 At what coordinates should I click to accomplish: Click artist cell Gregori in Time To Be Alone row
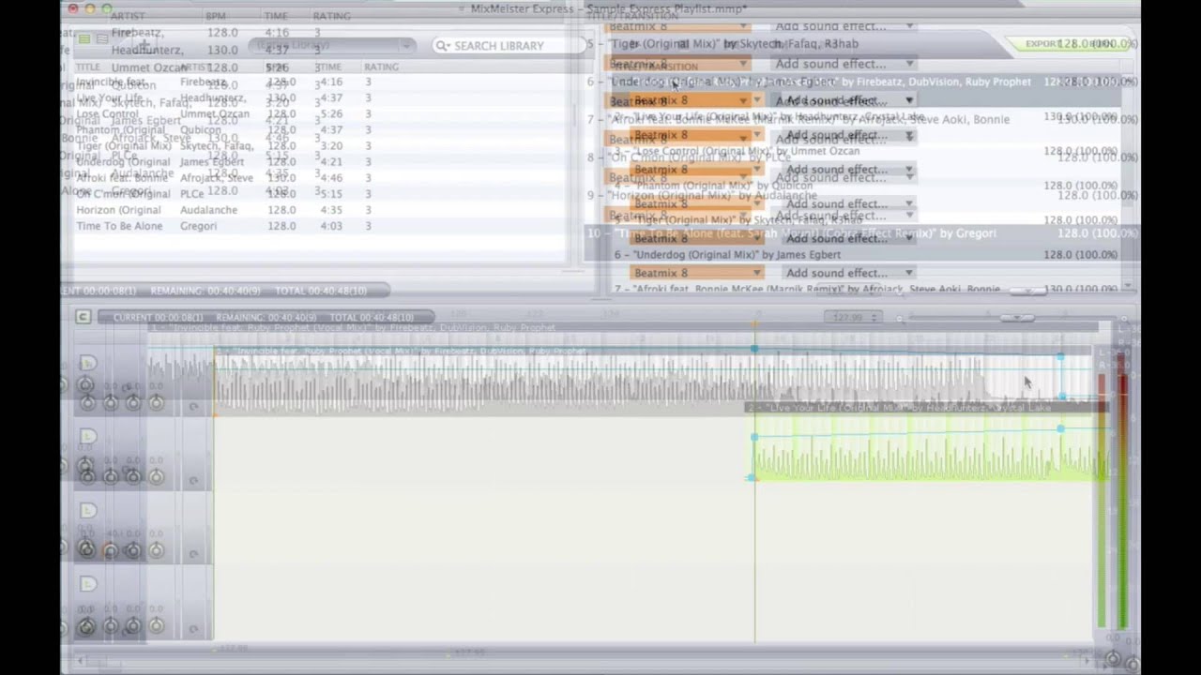coord(198,226)
